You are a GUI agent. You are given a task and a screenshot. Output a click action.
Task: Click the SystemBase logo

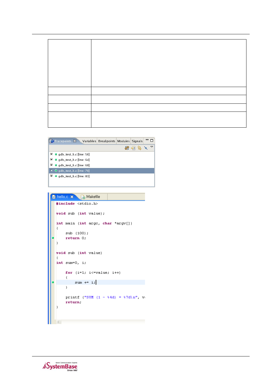pyautogui.click(x=60, y=367)
